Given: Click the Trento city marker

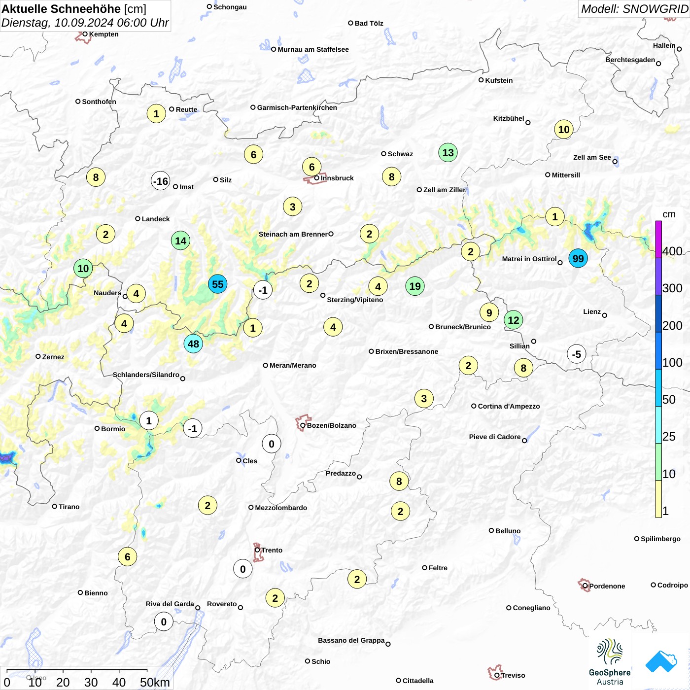Looking at the screenshot, I should [257, 550].
